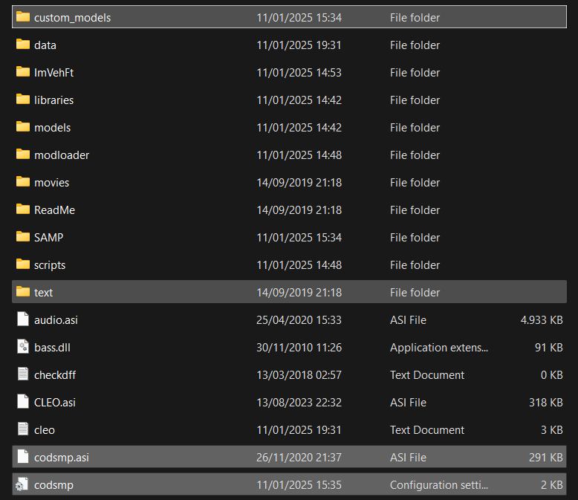Select the modloader folder name
The height and width of the screenshot is (500, 578).
click(x=62, y=155)
